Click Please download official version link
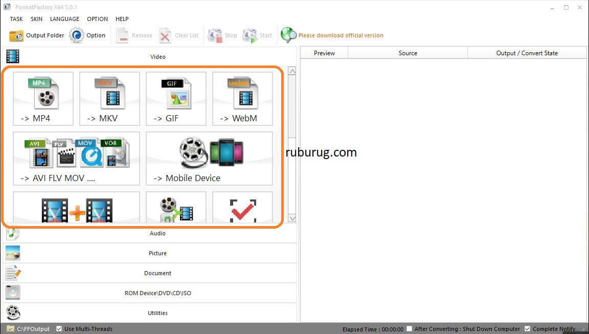This screenshot has height=334, width=589. click(341, 35)
